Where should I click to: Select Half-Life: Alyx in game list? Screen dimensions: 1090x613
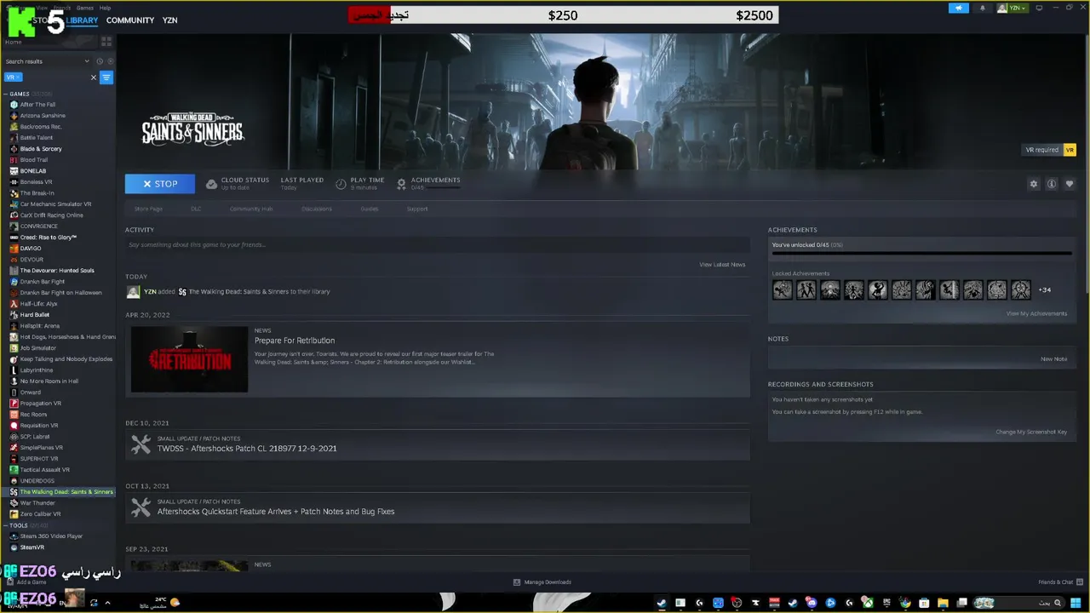(38, 304)
